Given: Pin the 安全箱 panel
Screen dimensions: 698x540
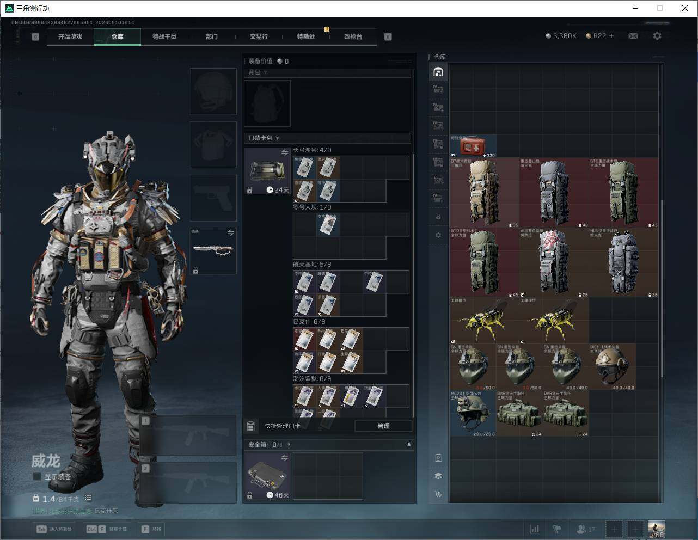Looking at the screenshot, I should [x=409, y=445].
